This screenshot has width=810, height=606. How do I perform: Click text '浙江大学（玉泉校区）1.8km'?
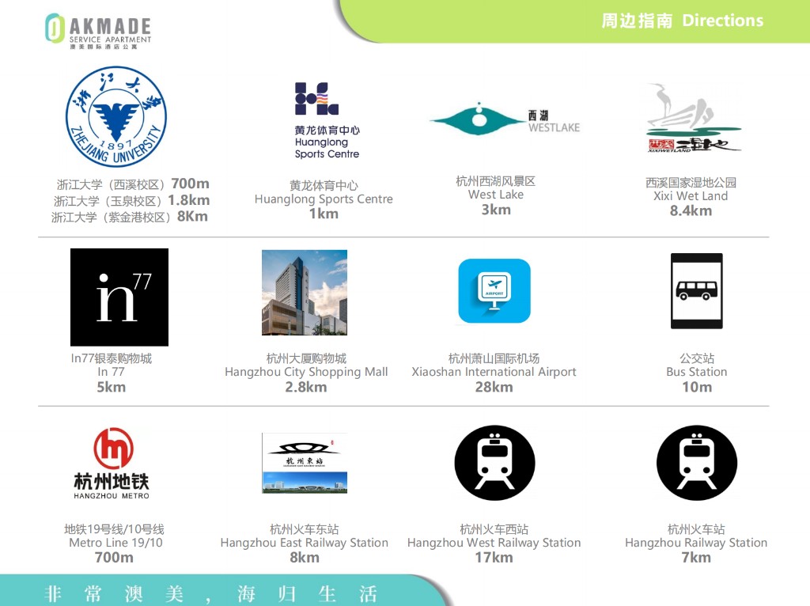point(132,200)
